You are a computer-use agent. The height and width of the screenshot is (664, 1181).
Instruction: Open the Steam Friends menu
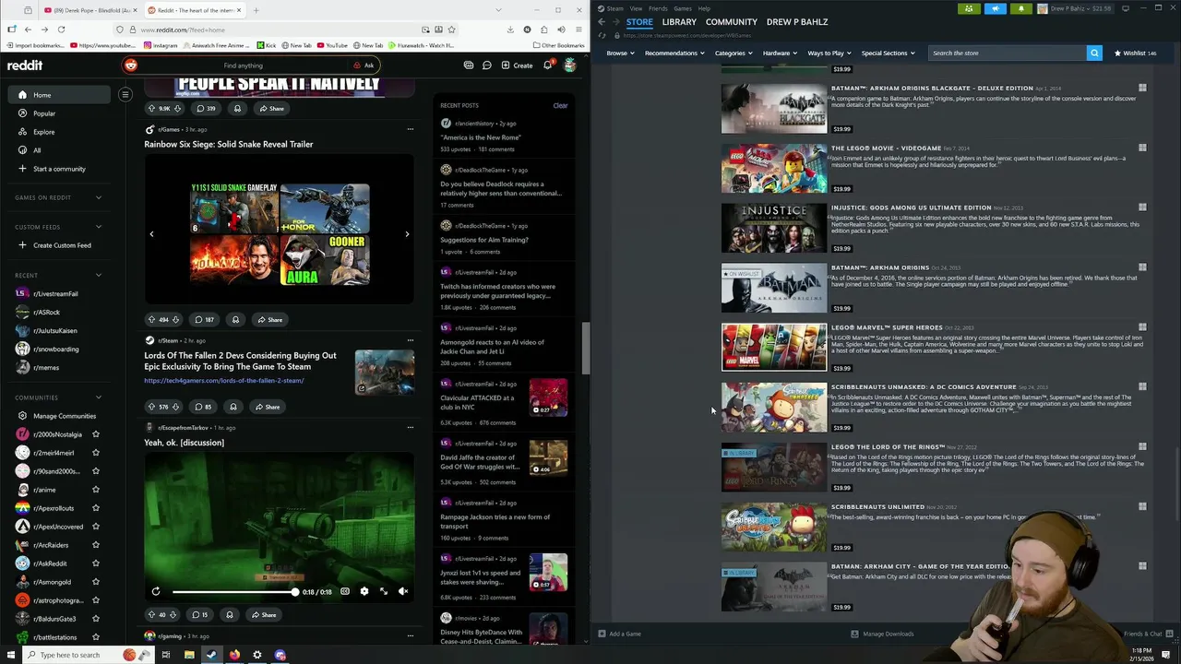[658, 8]
